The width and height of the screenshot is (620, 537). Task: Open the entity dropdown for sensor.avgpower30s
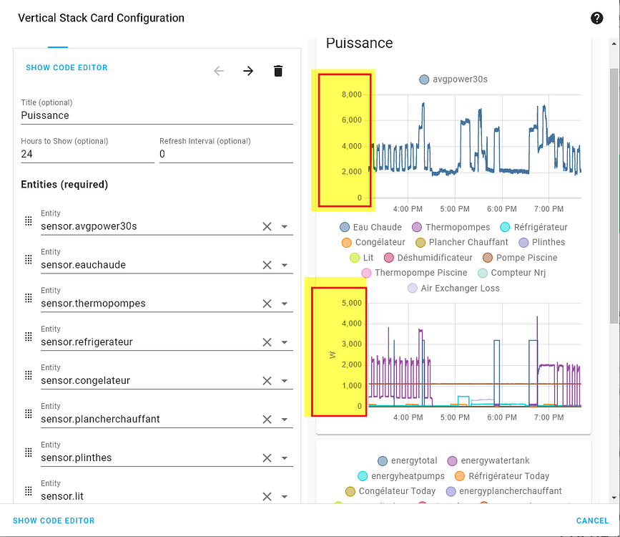[285, 226]
